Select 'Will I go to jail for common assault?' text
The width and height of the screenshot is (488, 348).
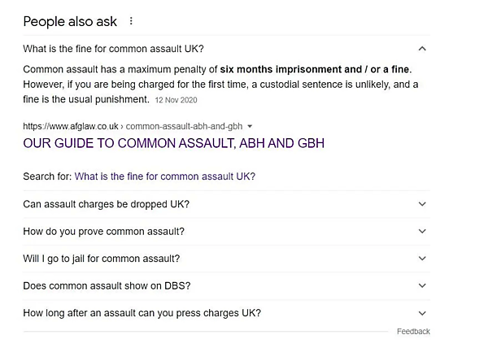102,259
